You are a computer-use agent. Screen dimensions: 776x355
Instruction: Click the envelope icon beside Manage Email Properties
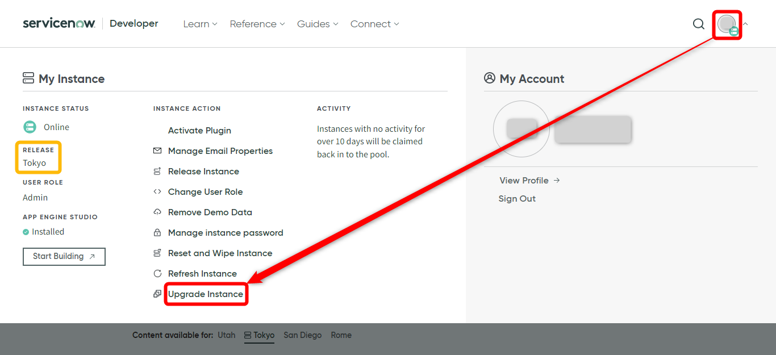pos(157,151)
